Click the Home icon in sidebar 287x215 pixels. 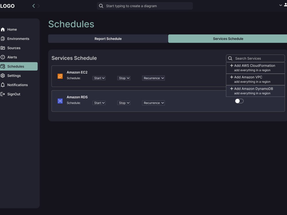pos(3,30)
